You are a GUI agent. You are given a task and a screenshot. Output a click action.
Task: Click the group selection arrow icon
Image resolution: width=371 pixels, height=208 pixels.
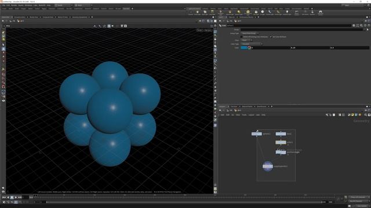coord(368,29)
